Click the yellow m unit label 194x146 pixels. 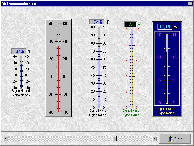coord(175,27)
